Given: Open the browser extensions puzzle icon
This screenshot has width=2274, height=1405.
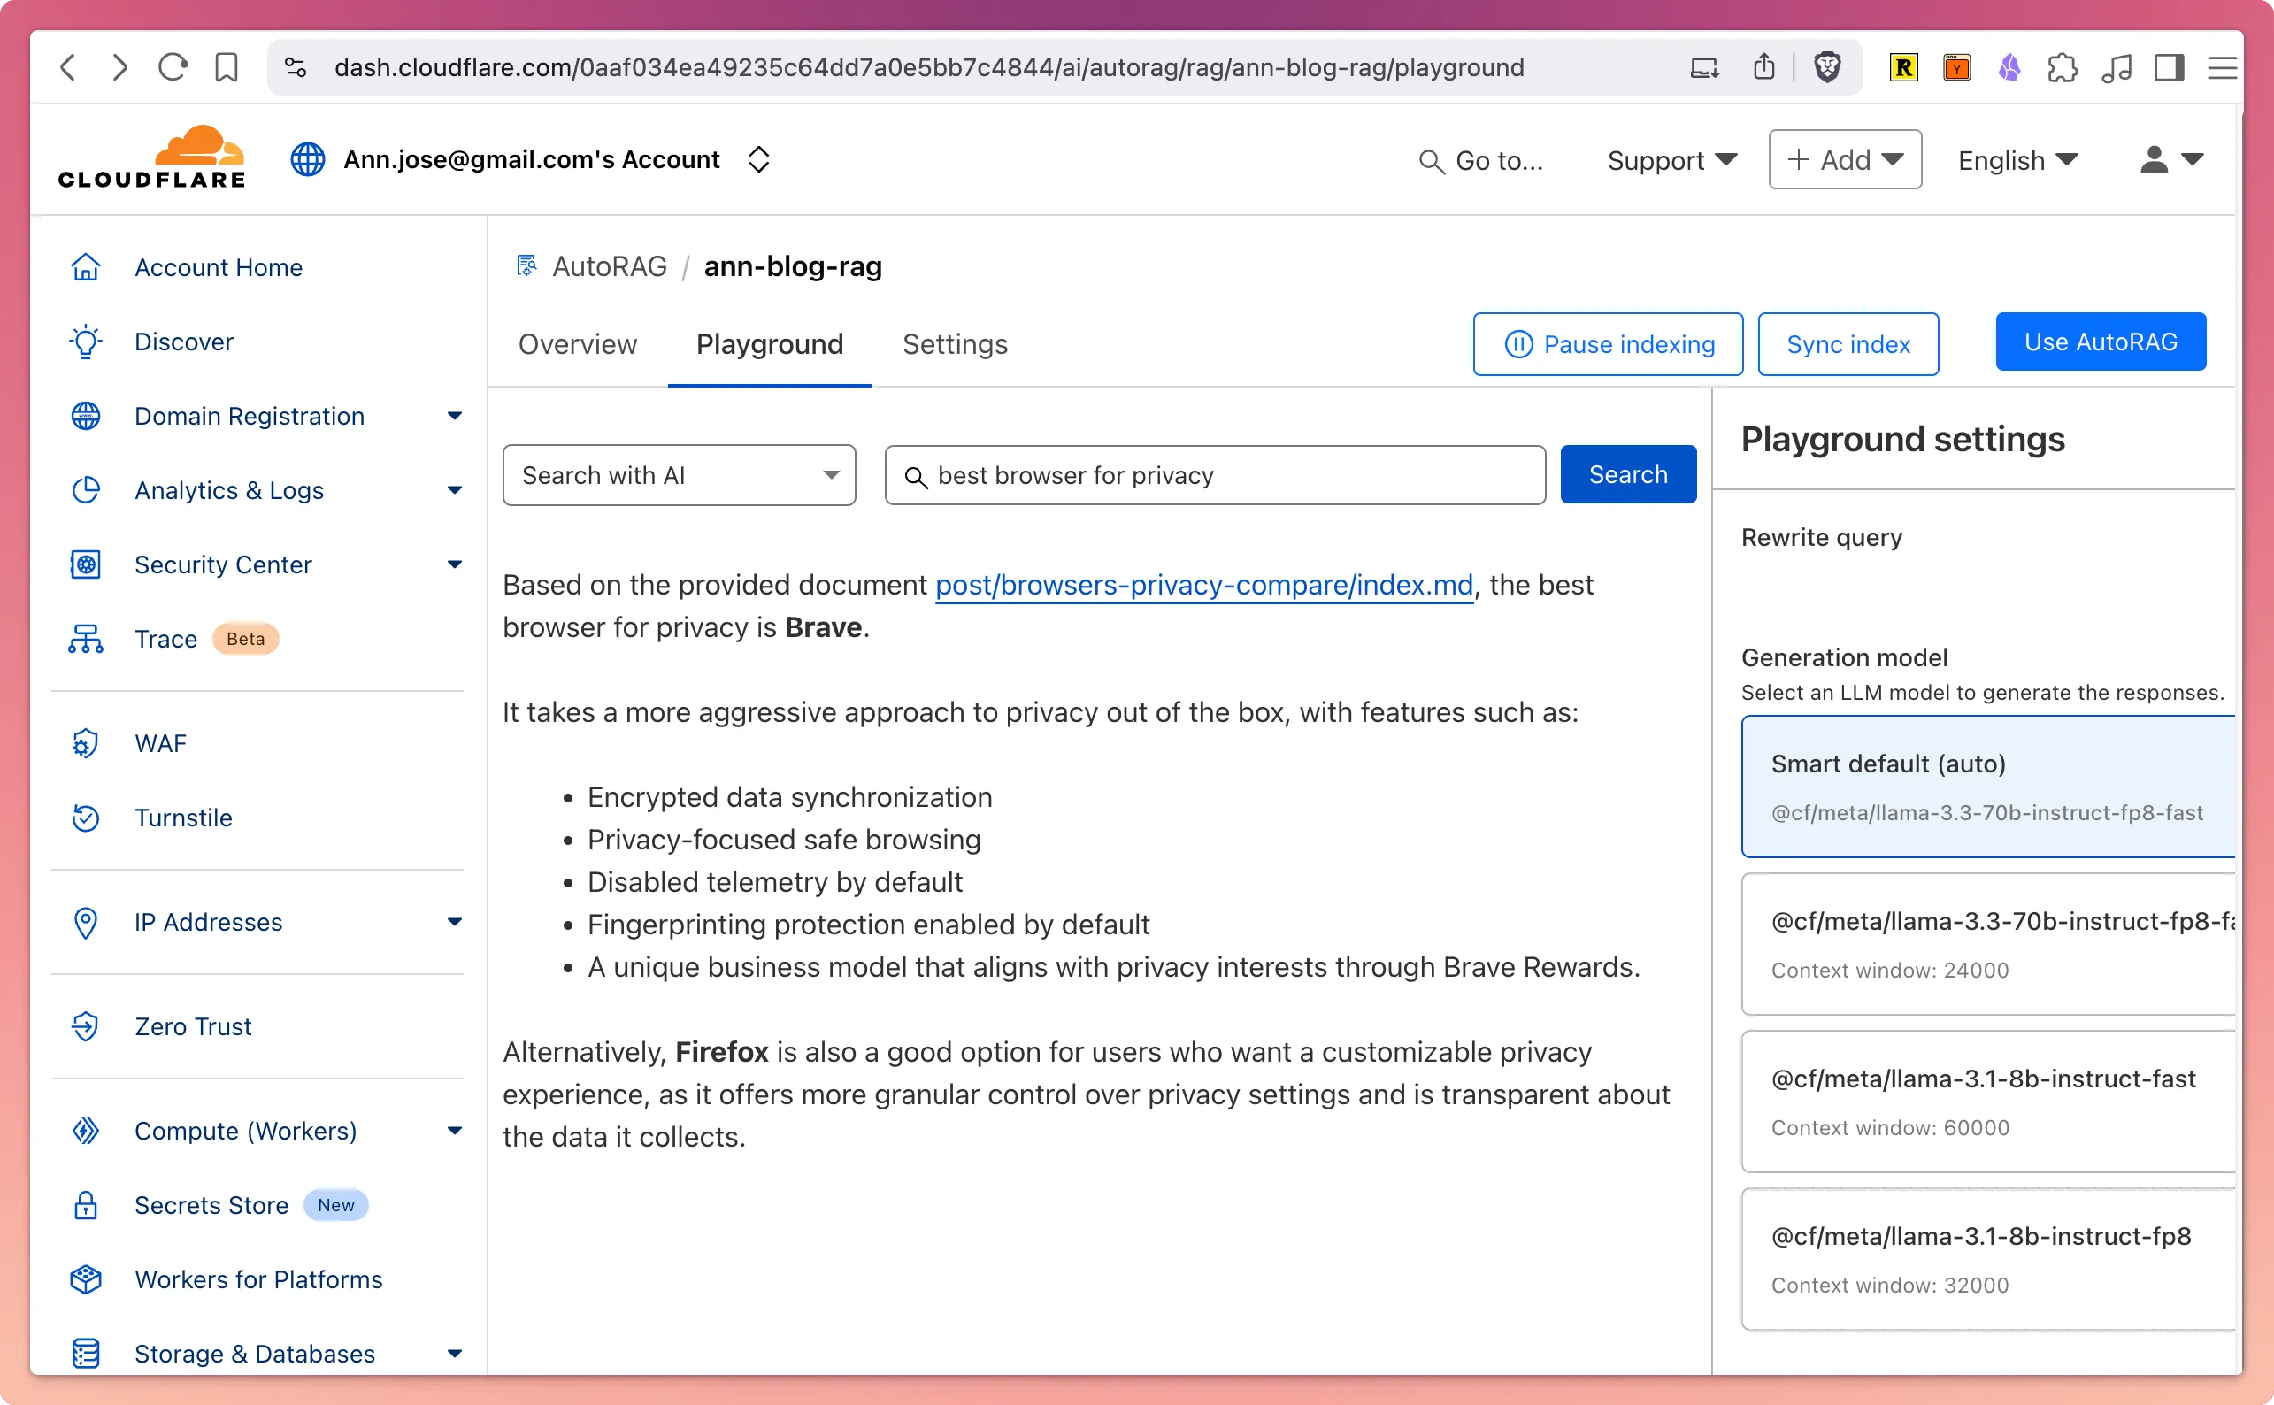Looking at the screenshot, I should (x=2063, y=67).
